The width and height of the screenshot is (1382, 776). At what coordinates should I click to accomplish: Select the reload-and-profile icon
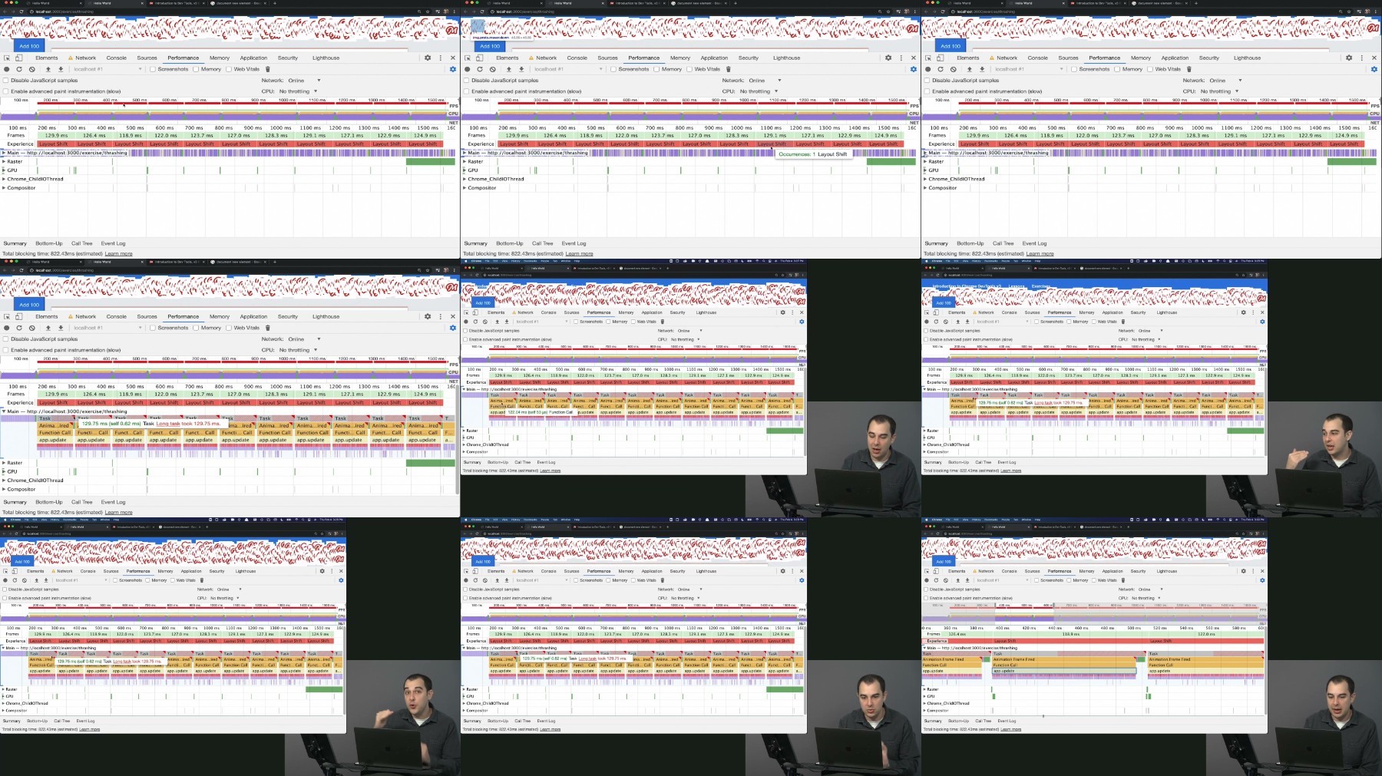19,69
